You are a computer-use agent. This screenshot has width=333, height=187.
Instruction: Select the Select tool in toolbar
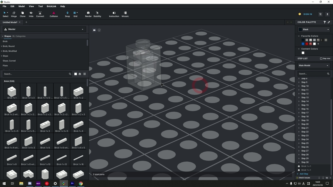tap(6, 14)
